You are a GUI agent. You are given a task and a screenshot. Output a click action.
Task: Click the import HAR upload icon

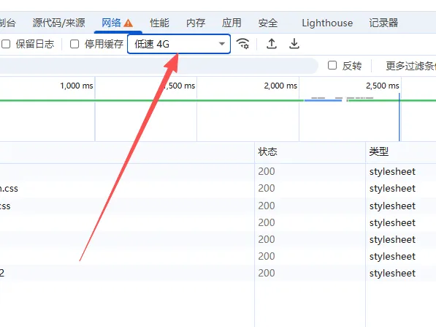(x=272, y=44)
